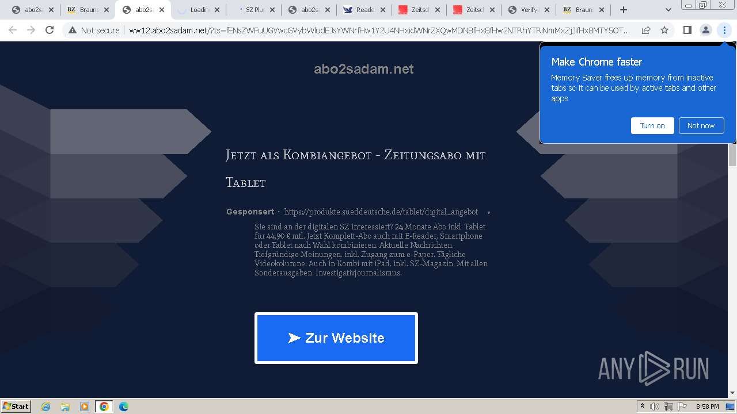737x414 pixels.
Task: Click the abo2sadam.net page title
Action: point(364,69)
